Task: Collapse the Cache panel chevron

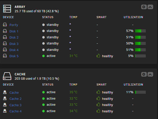Action: (x=150, y=74)
